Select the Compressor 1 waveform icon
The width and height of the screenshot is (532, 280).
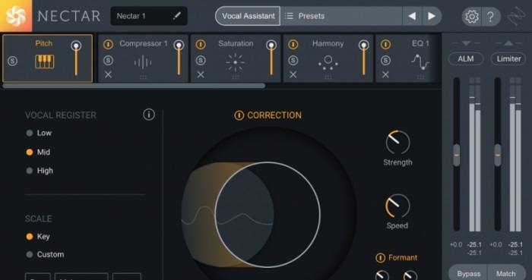coord(143,62)
